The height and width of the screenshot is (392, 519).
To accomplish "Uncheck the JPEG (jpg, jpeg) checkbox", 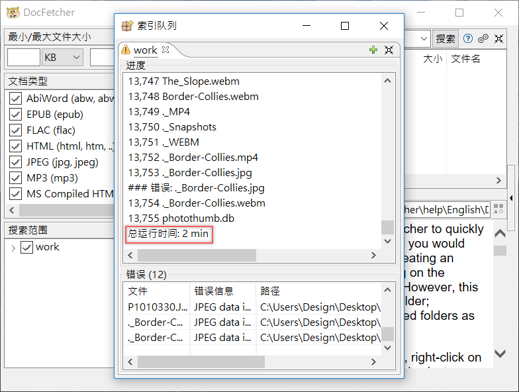I will 16,162.
